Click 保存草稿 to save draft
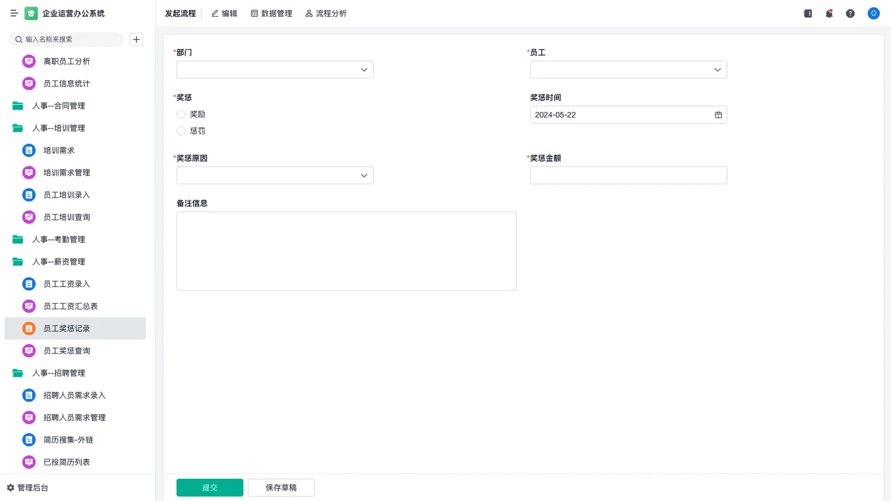The width and height of the screenshot is (891, 501). [281, 487]
